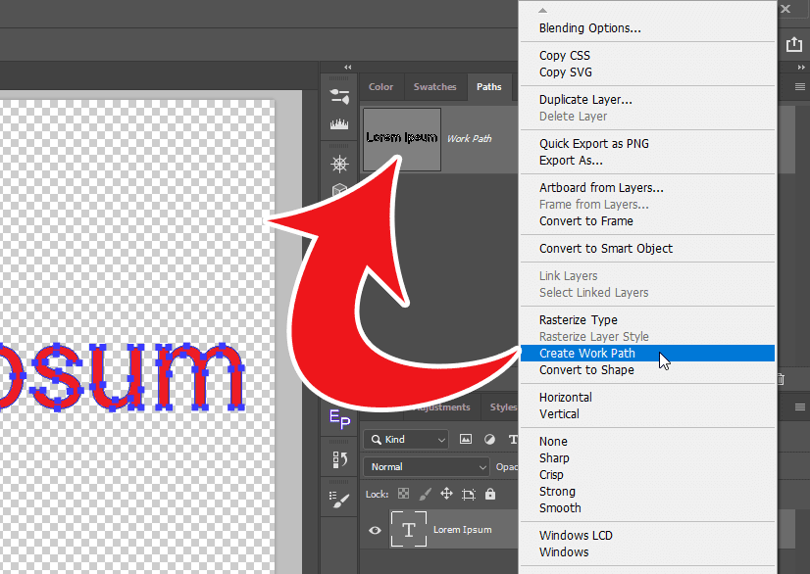Set anti-aliasing to Strong
The height and width of the screenshot is (574, 810).
pyautogui.click(x=647, y=491)
